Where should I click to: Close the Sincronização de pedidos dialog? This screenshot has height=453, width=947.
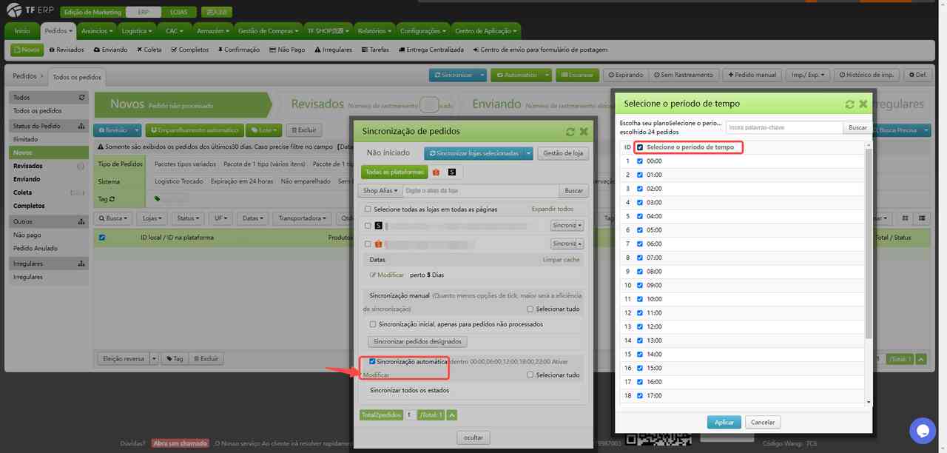point(584,132)
